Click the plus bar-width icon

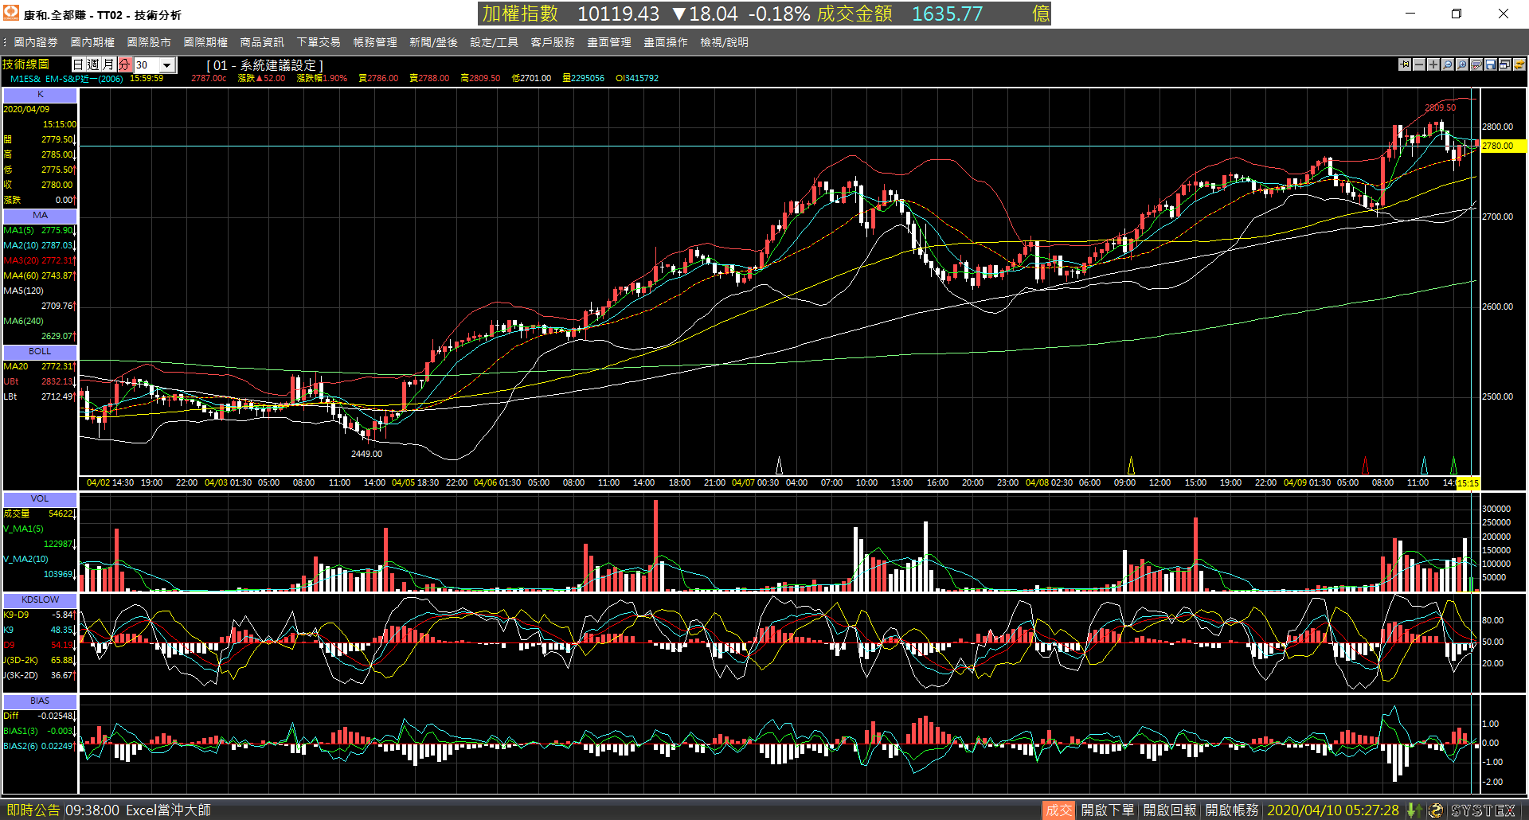coord(1433,64)
